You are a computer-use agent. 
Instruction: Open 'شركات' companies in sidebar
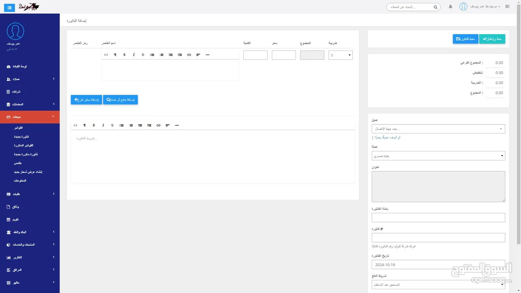point(30,92)
